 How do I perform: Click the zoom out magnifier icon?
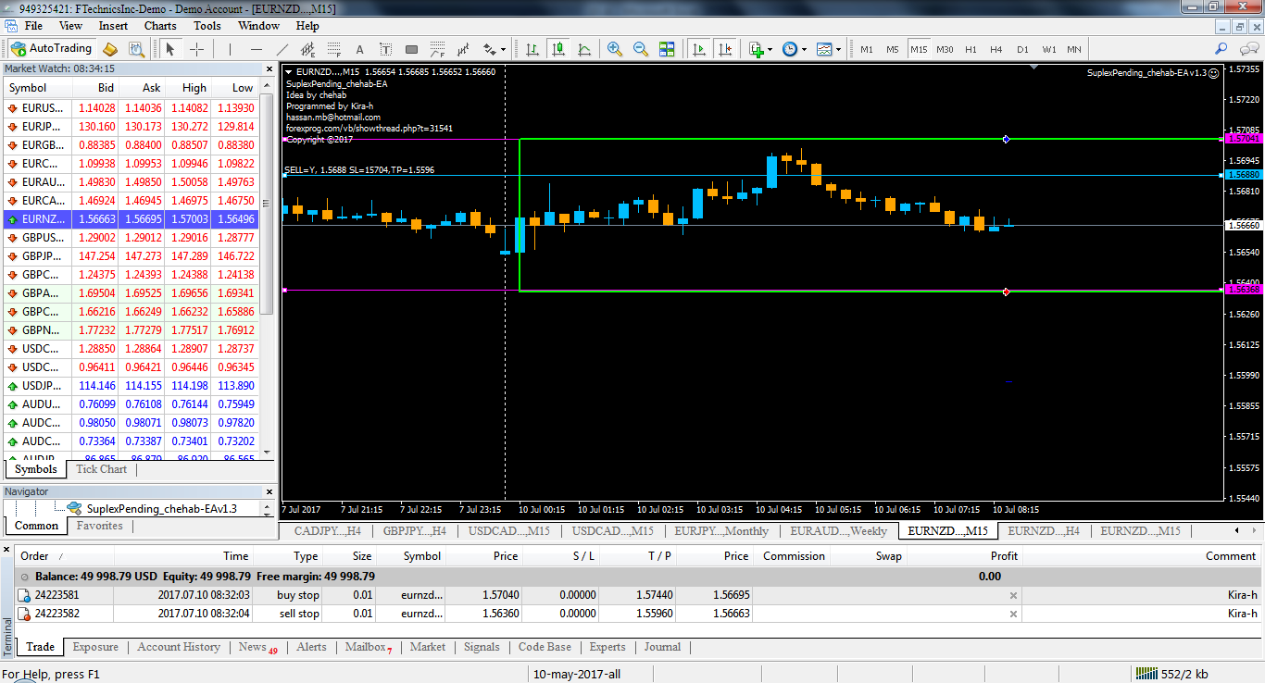(x=640, y=49)
